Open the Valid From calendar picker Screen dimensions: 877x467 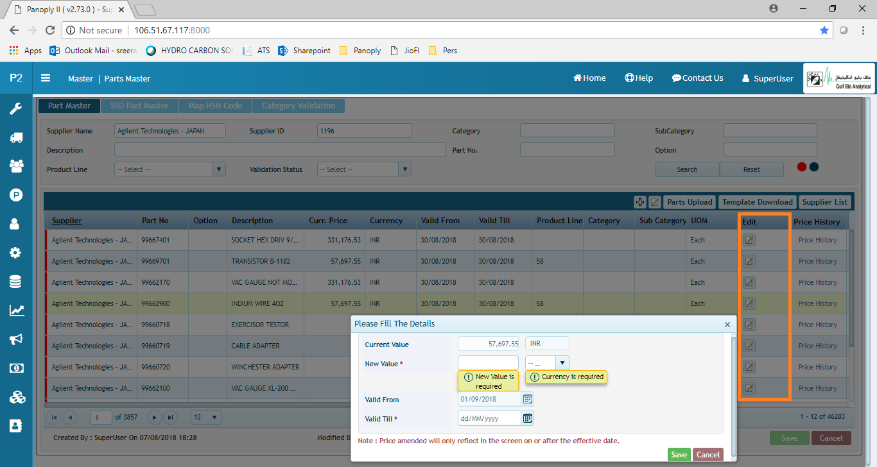click(528, 399)
